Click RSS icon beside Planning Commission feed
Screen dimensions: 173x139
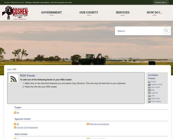click(88, 124)
